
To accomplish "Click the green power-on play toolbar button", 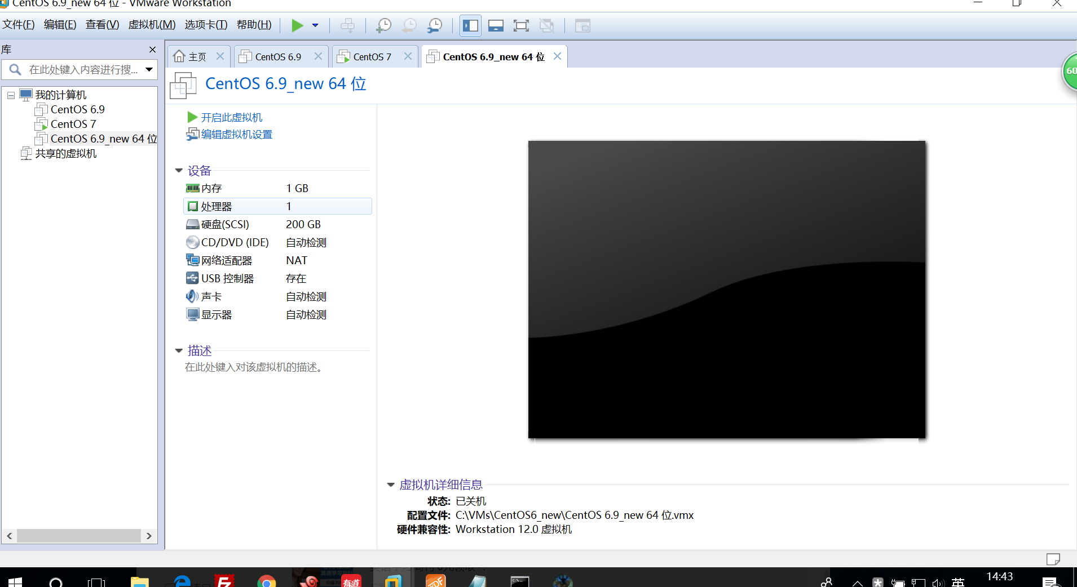I will tap(297, 25).
